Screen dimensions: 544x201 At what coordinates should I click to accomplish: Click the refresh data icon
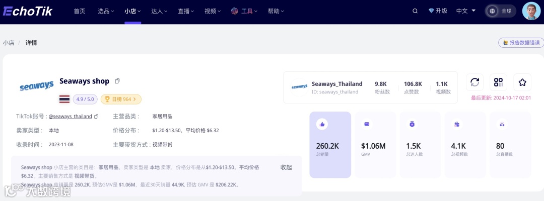tap(474, 82)
